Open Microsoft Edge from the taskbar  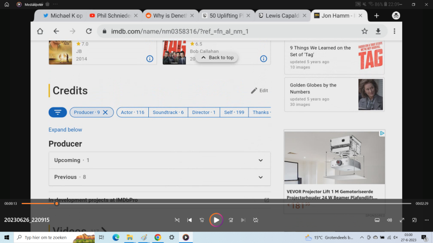tap(116, 237)
